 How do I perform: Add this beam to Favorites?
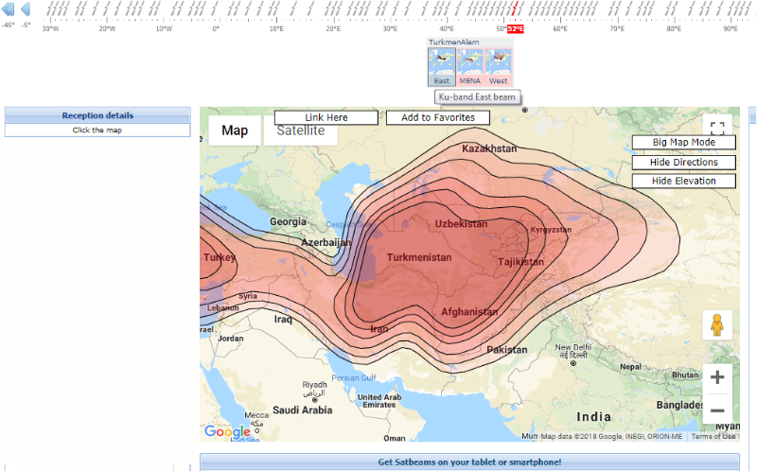(x=437, y=117)
